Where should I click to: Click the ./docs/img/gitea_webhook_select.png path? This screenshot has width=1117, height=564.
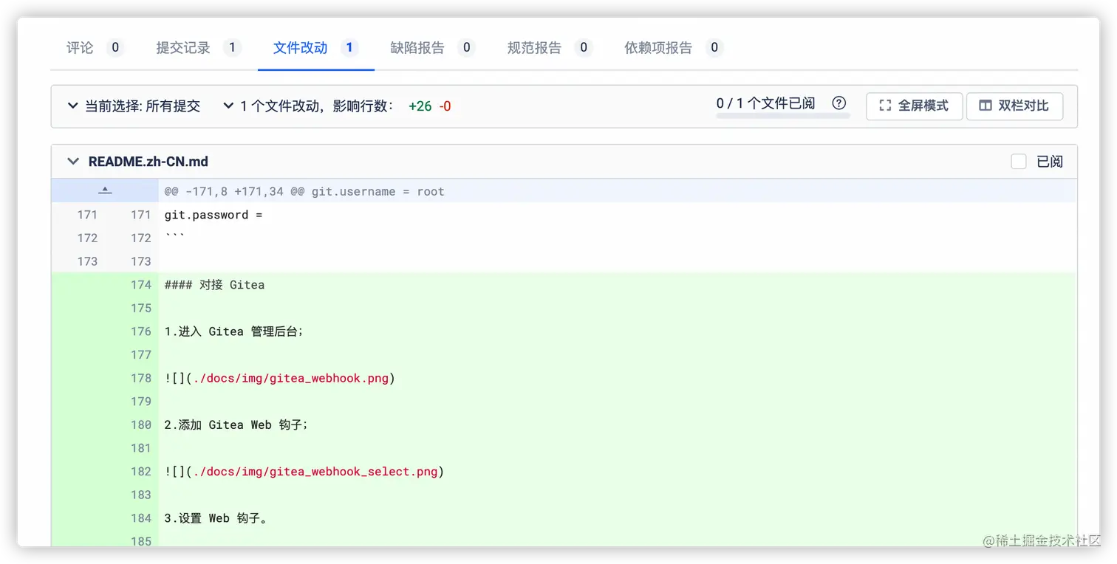click(315, 472)
